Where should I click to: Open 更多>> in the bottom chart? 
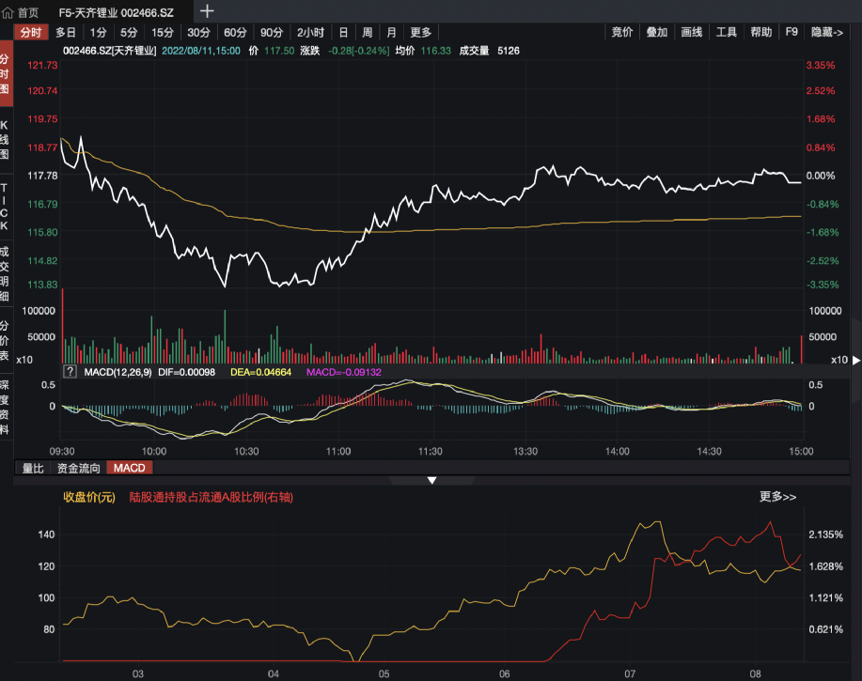point(777,497)
